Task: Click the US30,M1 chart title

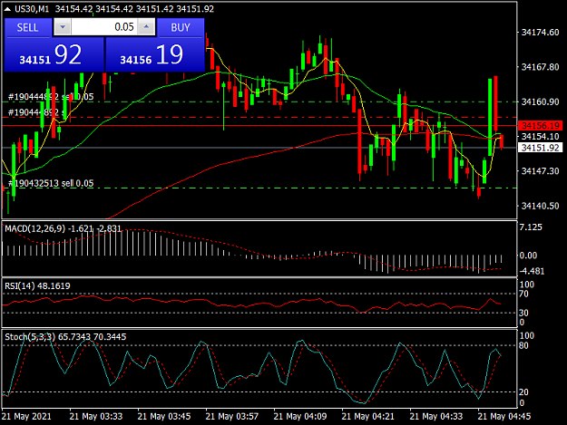Action: [x=32, y=9]
